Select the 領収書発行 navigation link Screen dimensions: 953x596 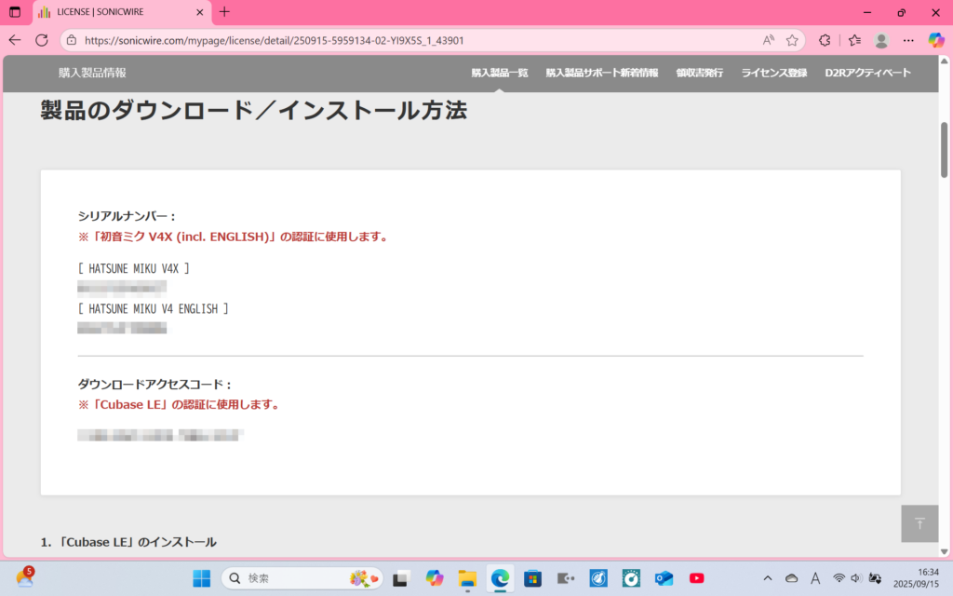coord(699,73)
